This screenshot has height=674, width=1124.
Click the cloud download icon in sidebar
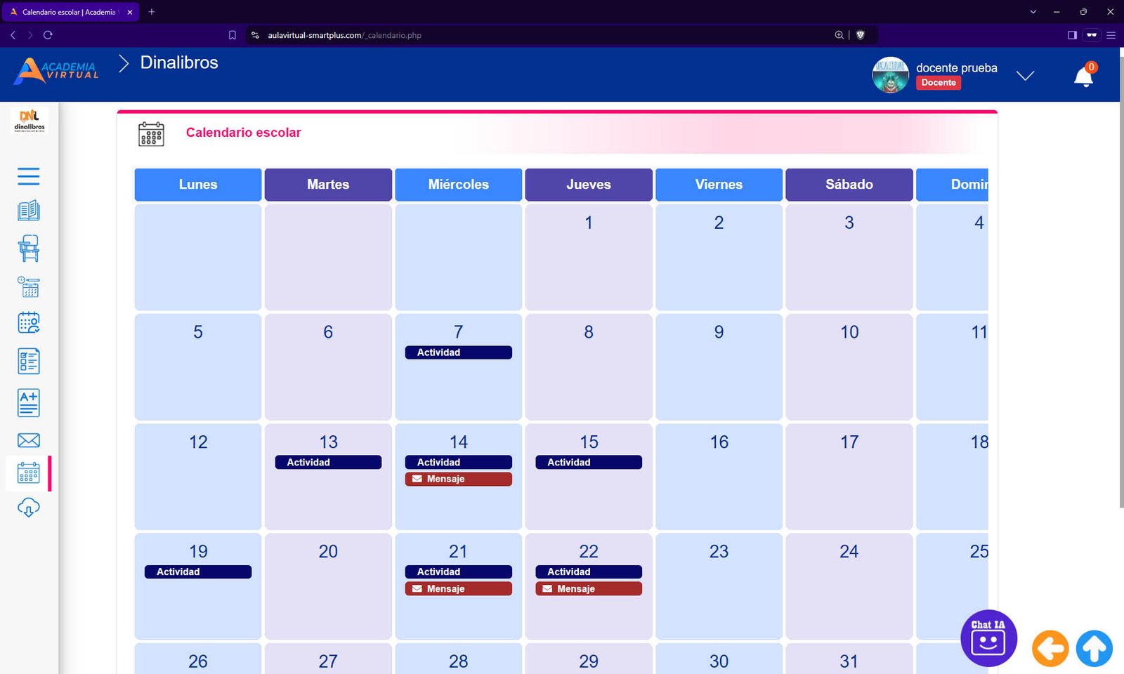coord(28,507)
